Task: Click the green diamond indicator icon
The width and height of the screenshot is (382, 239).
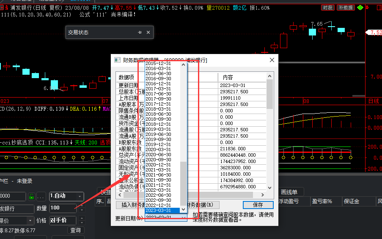Action: click(360, 8)
